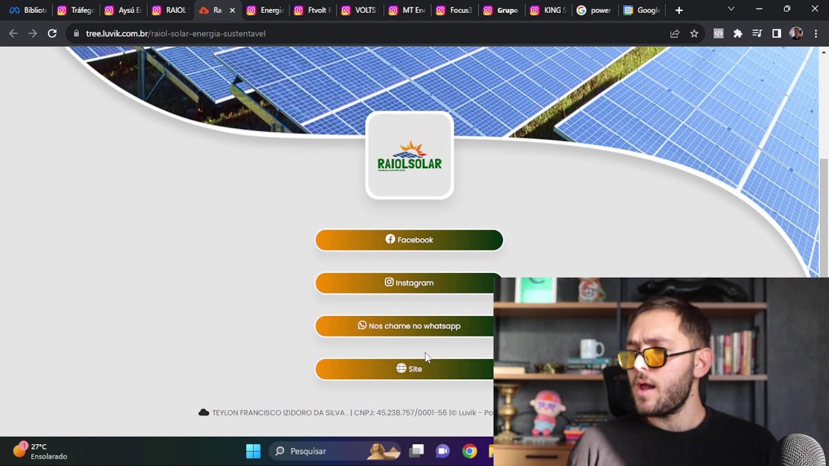Go forward in browser history
This screenshot has height=466, width=829.
tap(32, 34)
